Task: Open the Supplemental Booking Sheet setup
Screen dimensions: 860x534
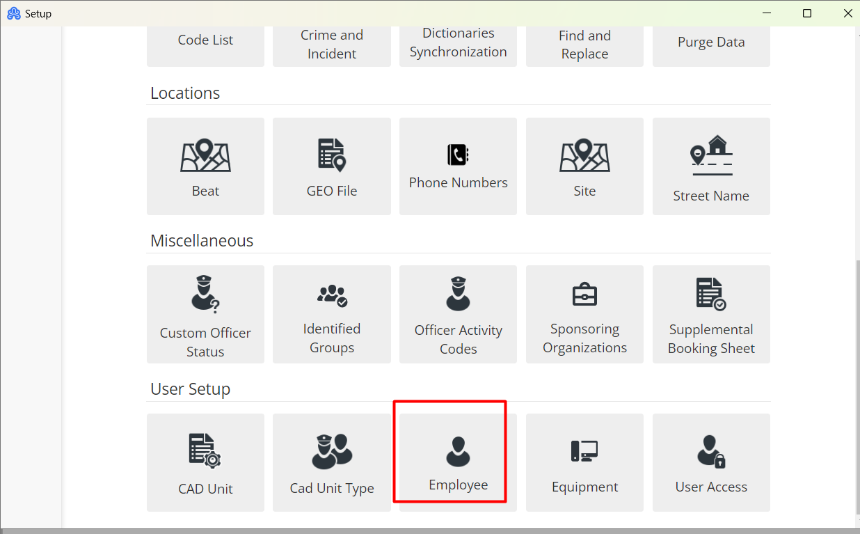Action: 711,314
